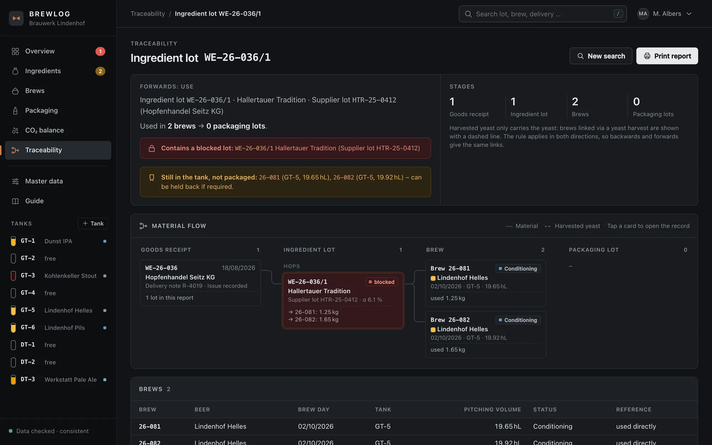
Task: Click the tank icon in the not-packaged warning
Action: click(152, 178)
